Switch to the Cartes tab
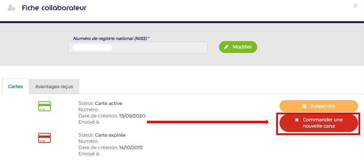Screen dimensions: 364x163 (x=15, y=86)
